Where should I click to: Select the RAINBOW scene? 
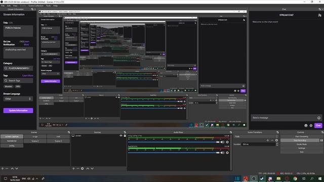pos(12,141)
